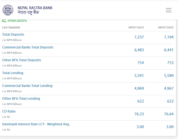
Task: Click the Nepali bank name text
Action: [28, 13]
